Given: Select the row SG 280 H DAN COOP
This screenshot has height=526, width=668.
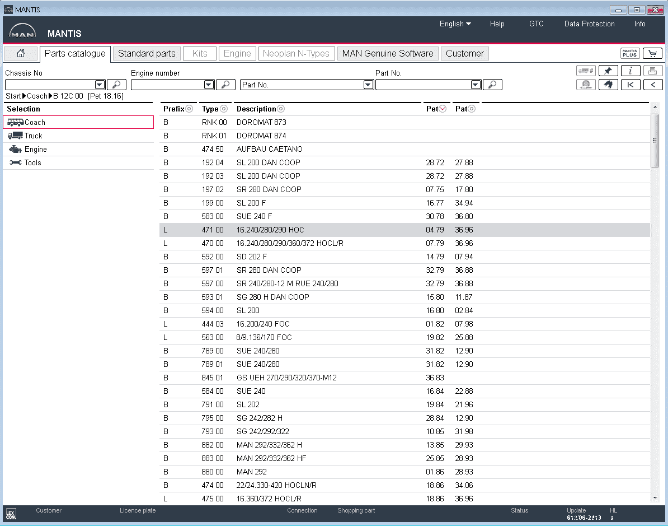Looking at the screenshot, I should [404, 297].
